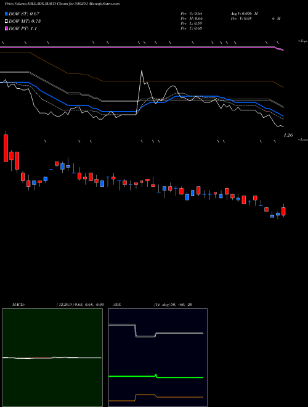Click the 'Pre H: 0.66' high value
The image size is (308, 407).
(192, 18)
